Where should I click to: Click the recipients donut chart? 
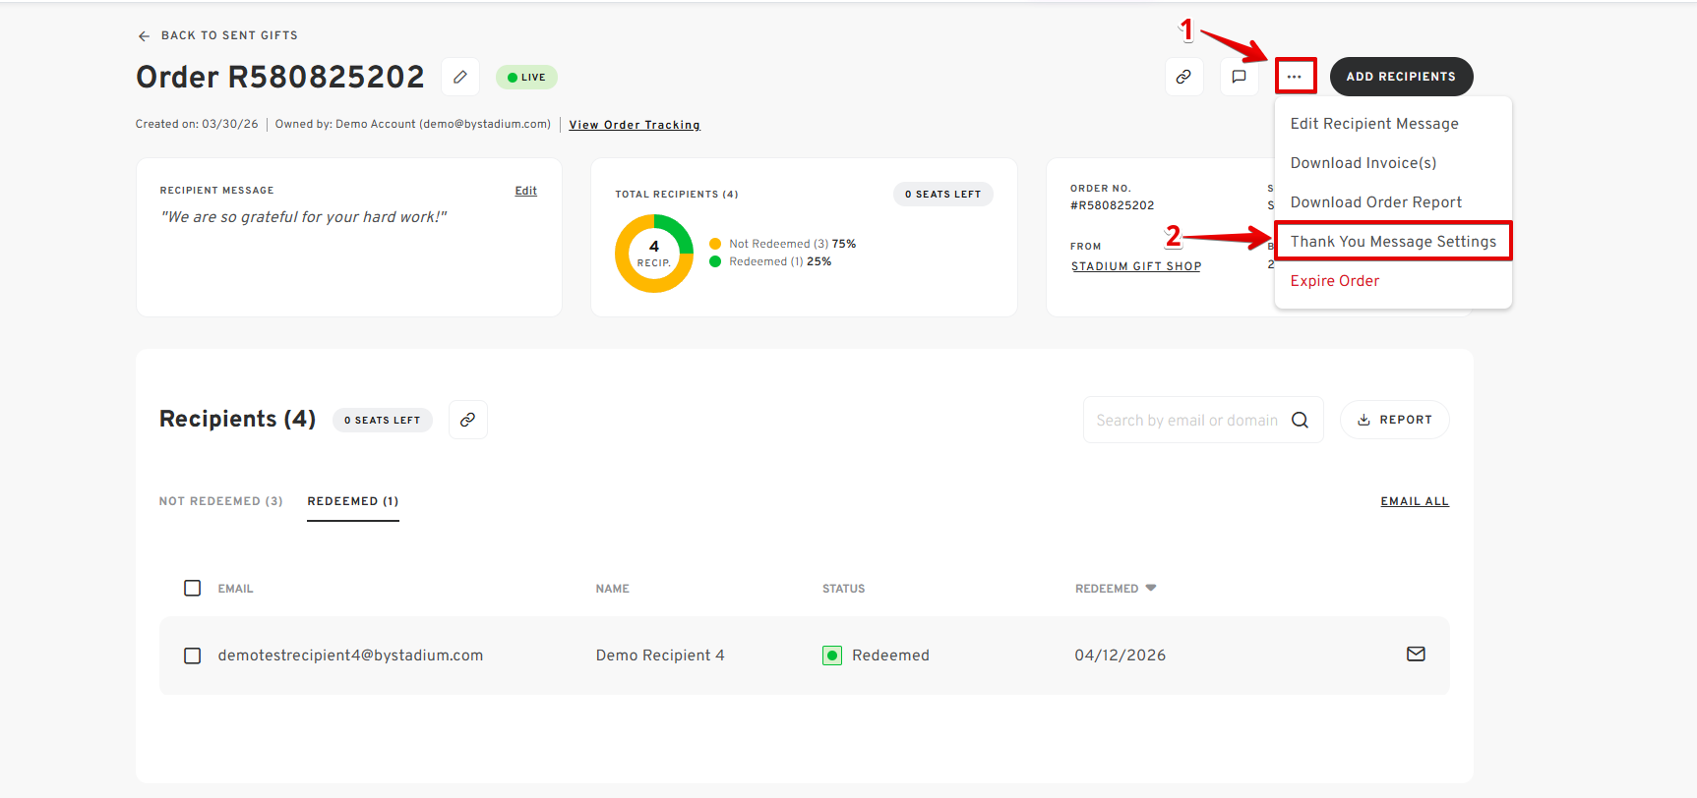pos(654,254)
